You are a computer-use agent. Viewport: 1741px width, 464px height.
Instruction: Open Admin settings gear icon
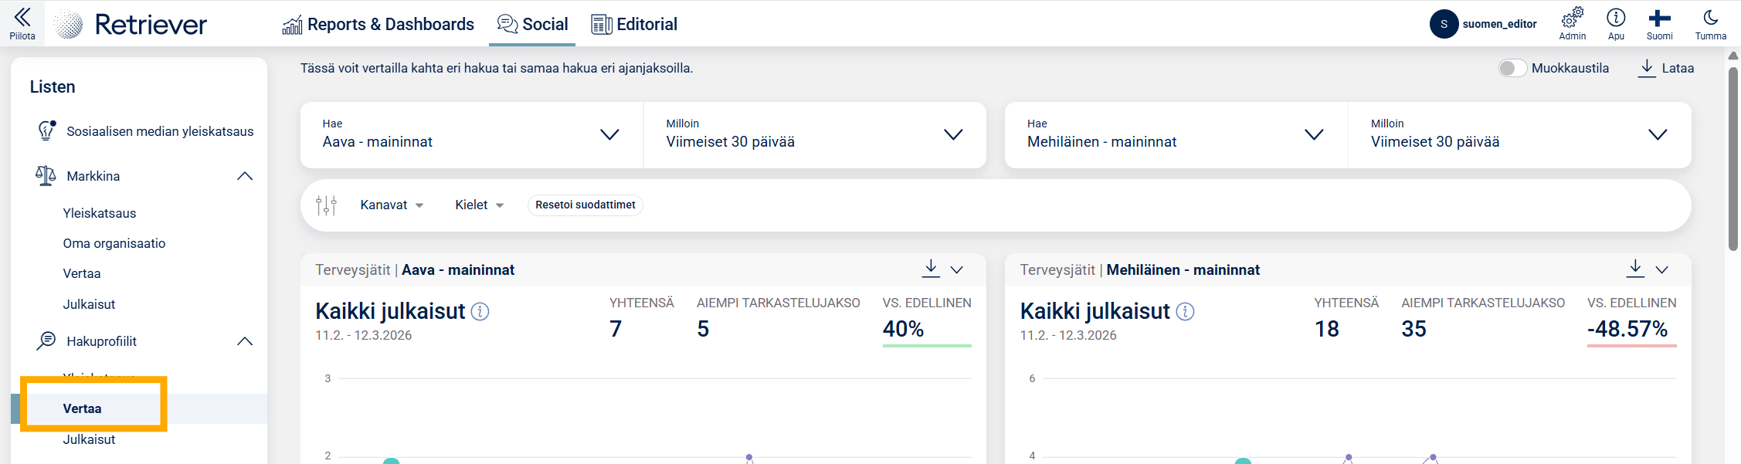(x=1572, y=19)
